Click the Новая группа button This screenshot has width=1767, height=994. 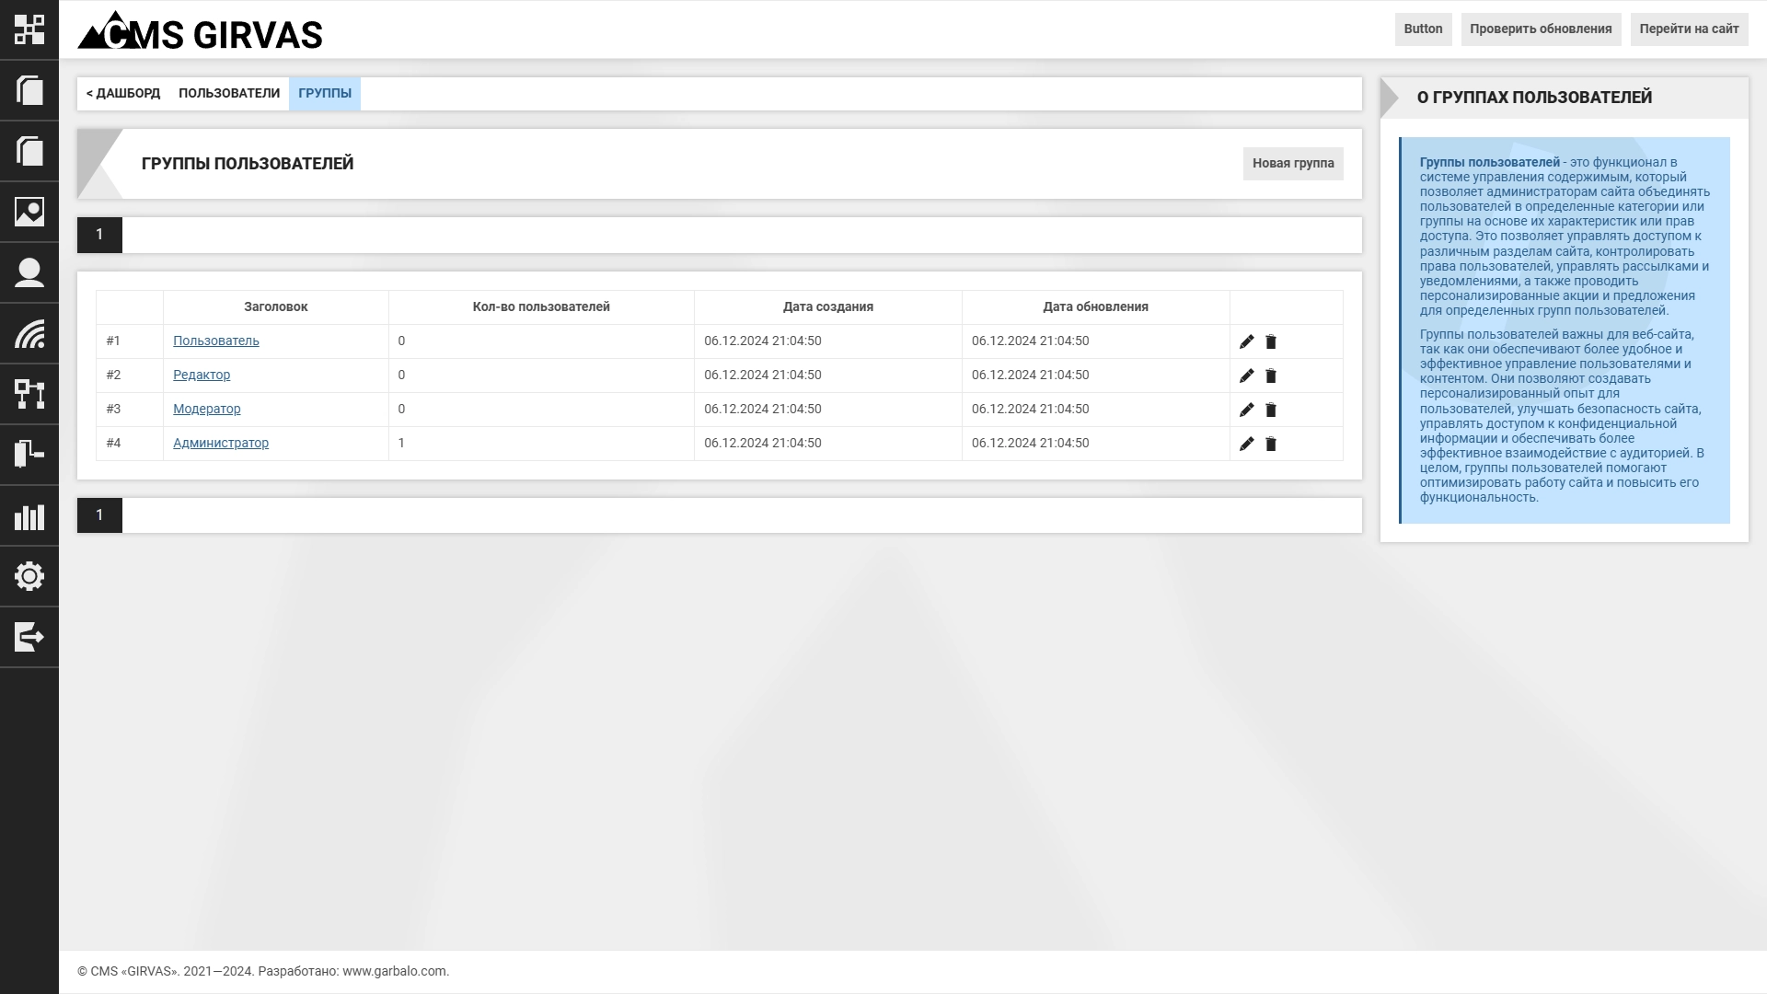click(1293, 164)
